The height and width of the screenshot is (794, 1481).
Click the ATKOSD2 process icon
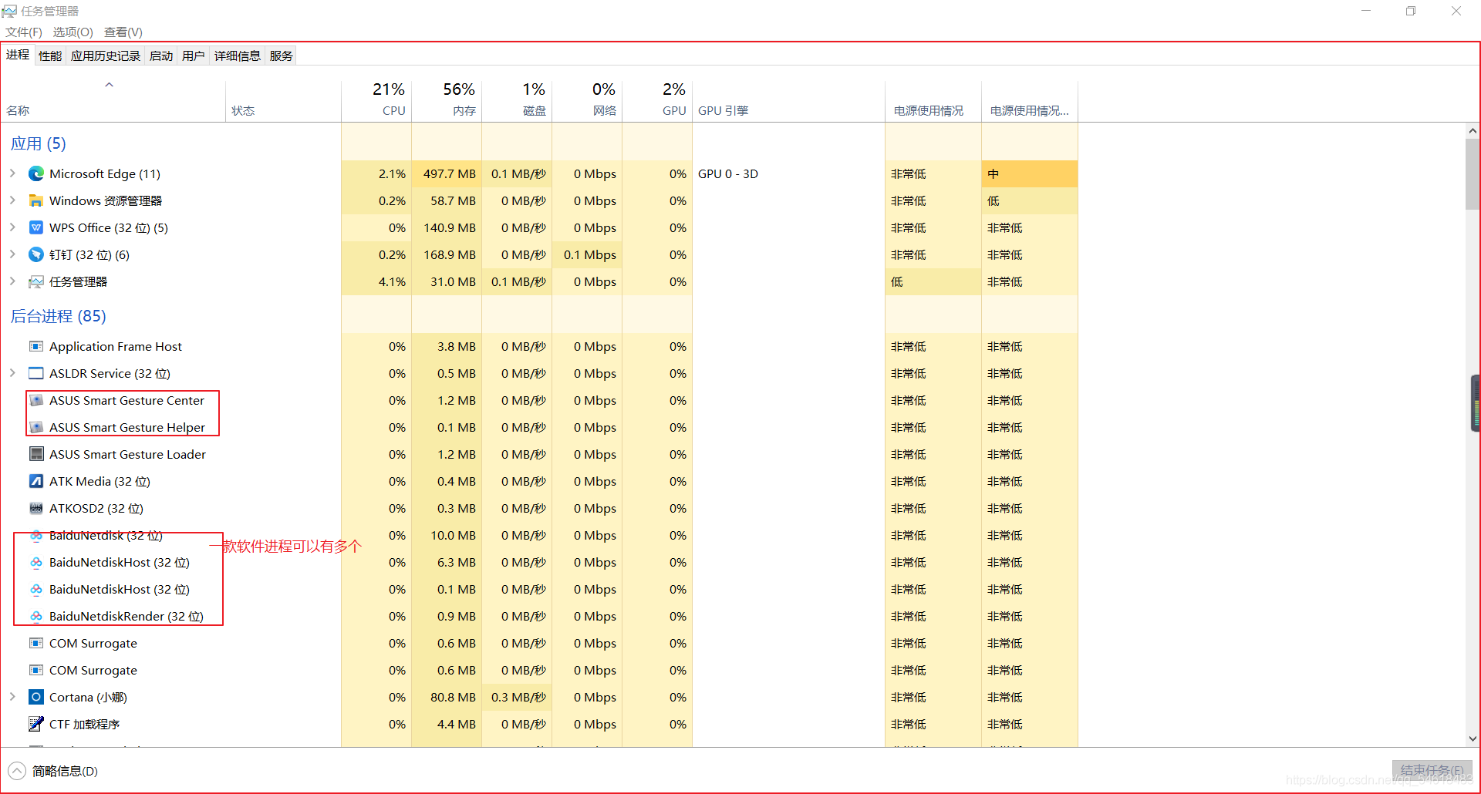click(x=35, y=509)
